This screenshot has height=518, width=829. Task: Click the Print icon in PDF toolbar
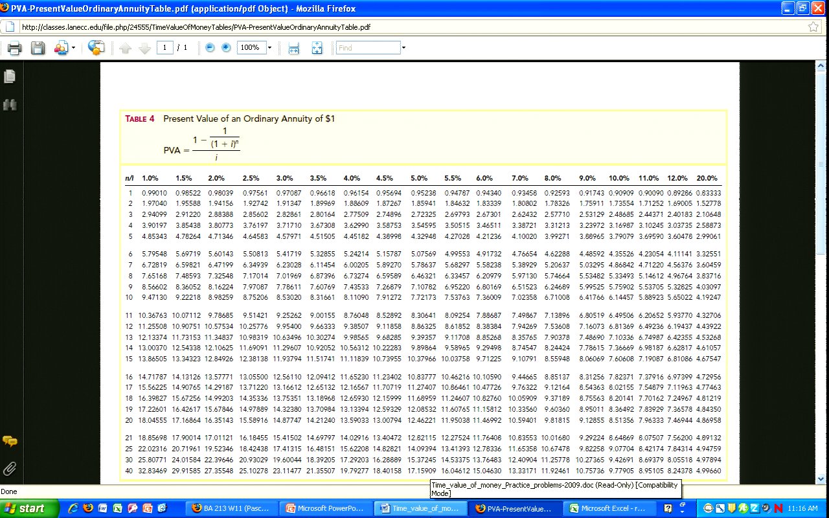(14, 48)
